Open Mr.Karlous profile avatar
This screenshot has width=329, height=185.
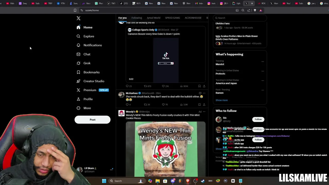121,95
